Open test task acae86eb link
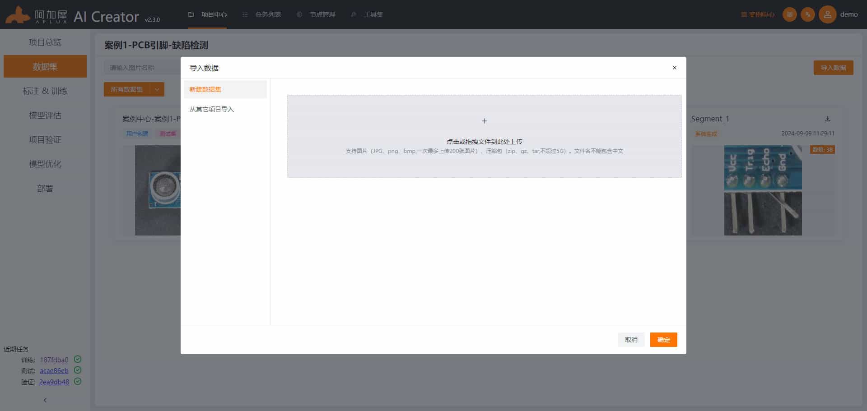 pyautogui.click(x=54, y=371)
